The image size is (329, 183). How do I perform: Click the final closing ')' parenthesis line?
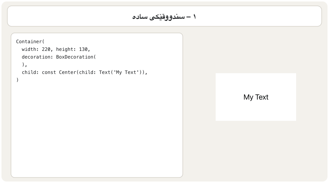click(x=18, y=80)
